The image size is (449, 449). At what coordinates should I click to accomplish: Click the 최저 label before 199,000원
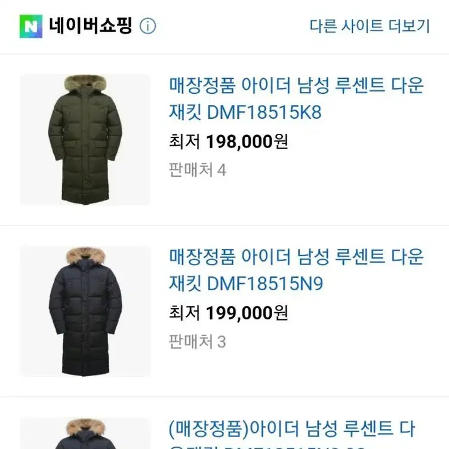[184, 313]
